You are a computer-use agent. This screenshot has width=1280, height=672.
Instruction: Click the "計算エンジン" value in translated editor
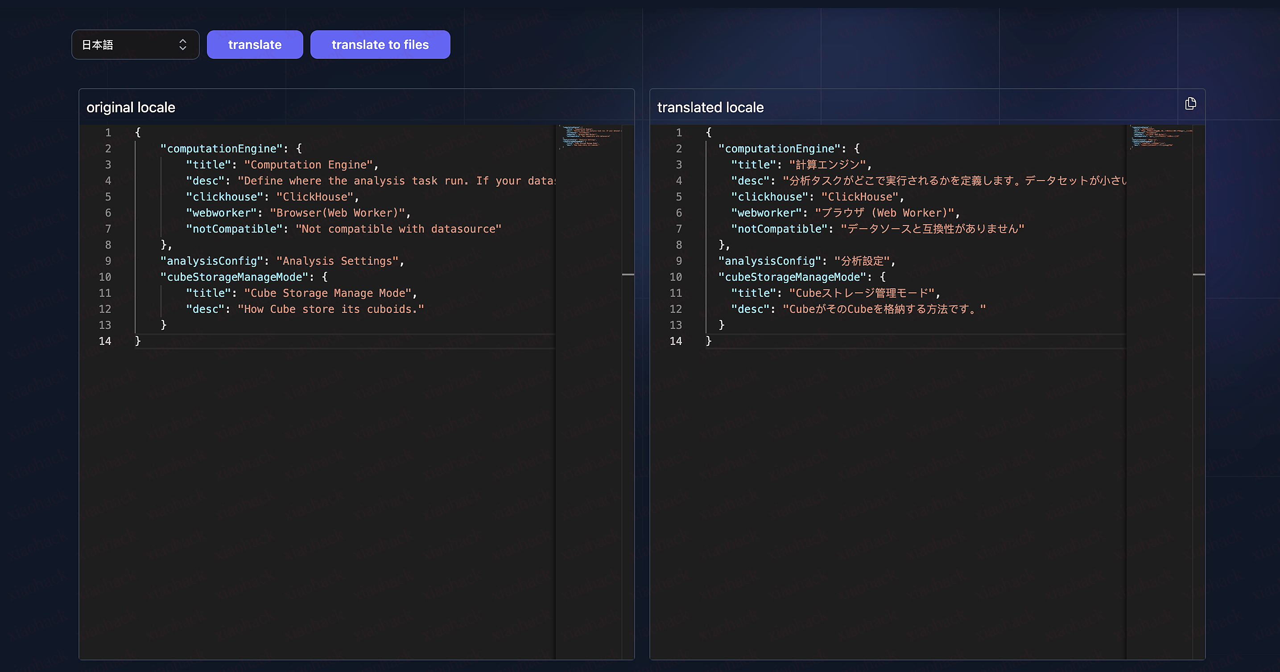[x=827, y=165]
